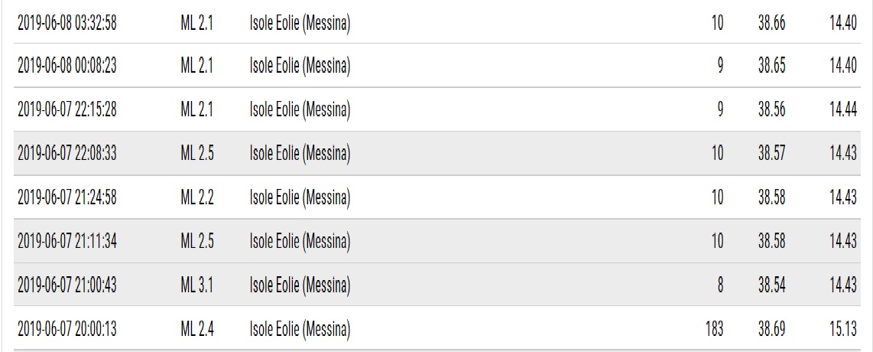Click the longitude value 15.13
Image resolution: width=873 pixels, height=352 pixels.
tap(842, 330)
